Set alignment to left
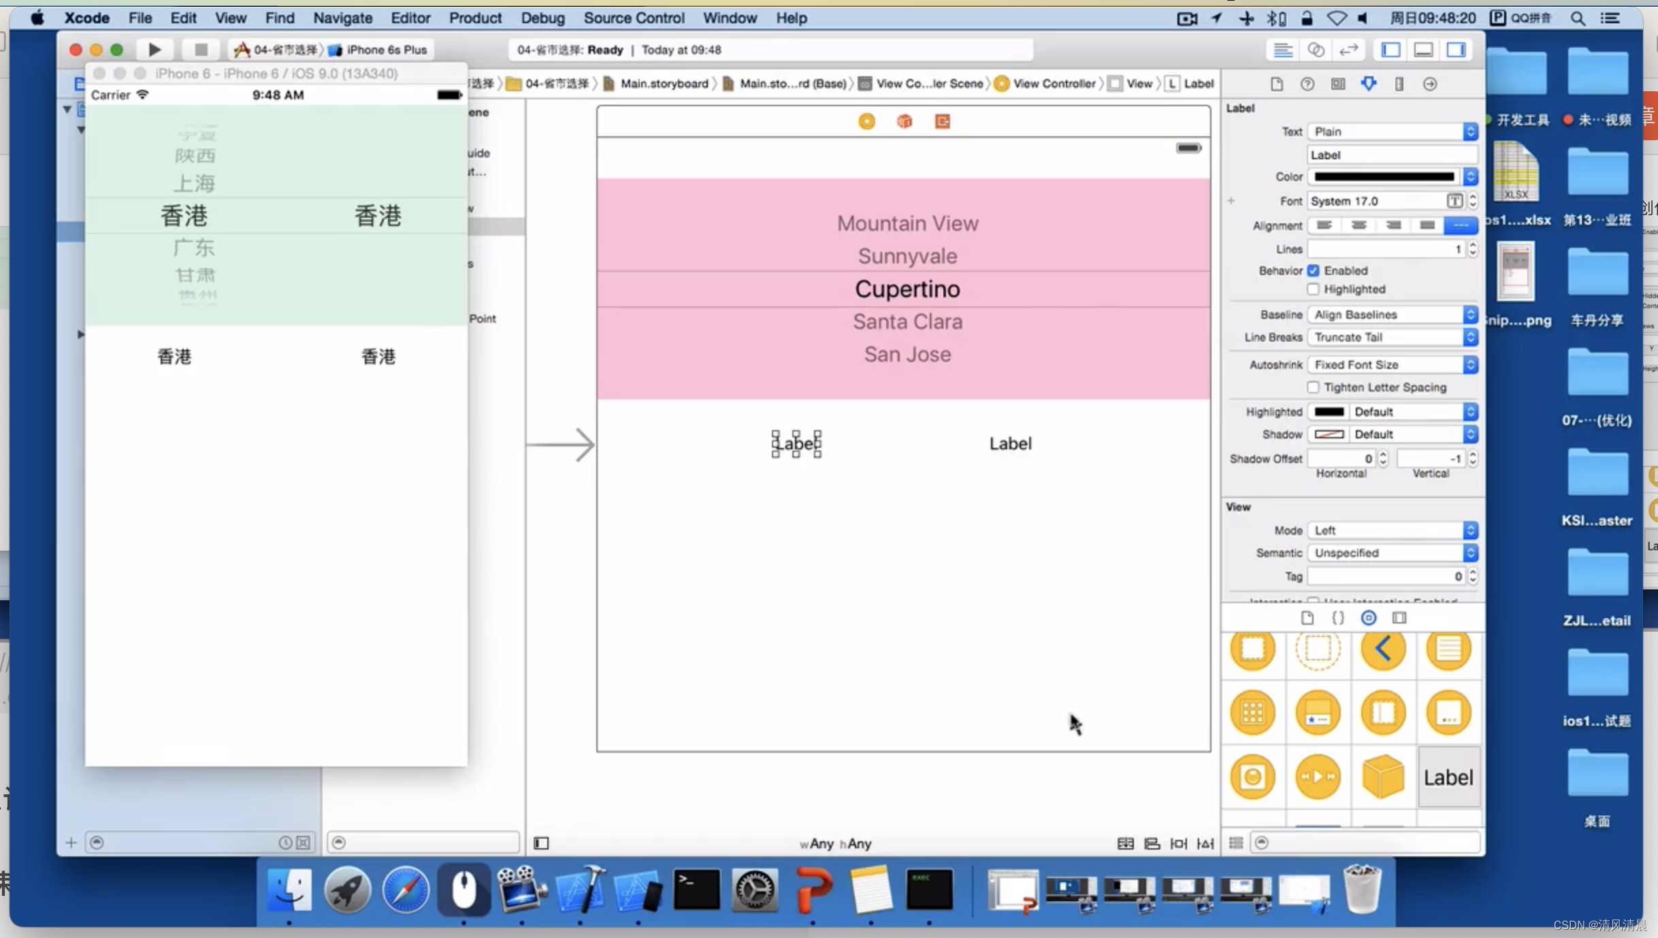1658x938 pixels. coord(1324,225)
